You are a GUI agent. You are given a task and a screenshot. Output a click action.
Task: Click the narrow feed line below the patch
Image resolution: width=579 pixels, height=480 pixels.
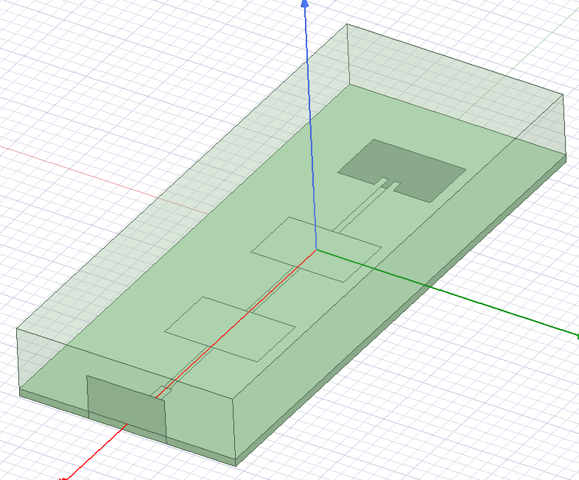(x=360, y=208)
